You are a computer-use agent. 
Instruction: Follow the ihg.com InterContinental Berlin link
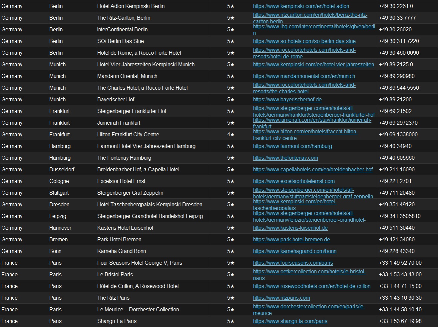click(x=314, y=30)
